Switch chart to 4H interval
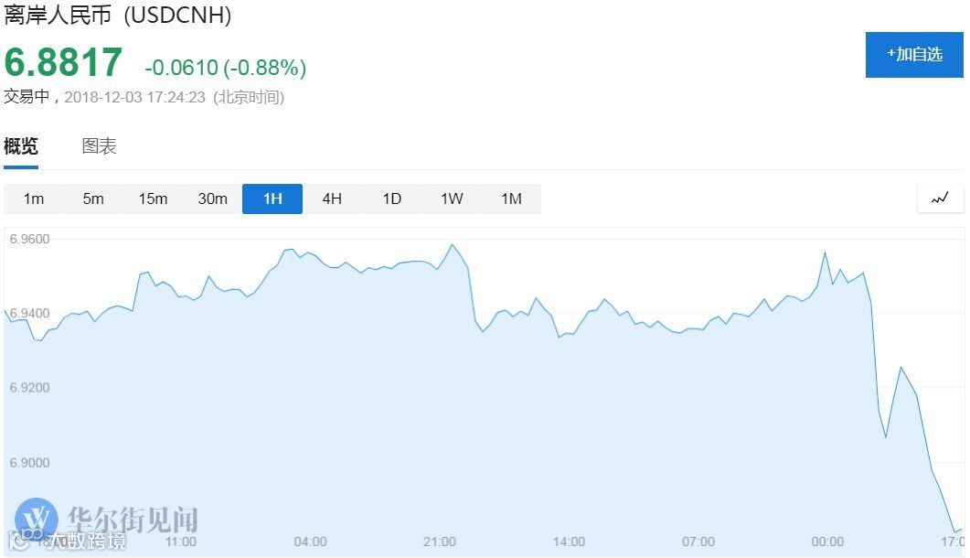970x558 pixels. click(332, 199)
